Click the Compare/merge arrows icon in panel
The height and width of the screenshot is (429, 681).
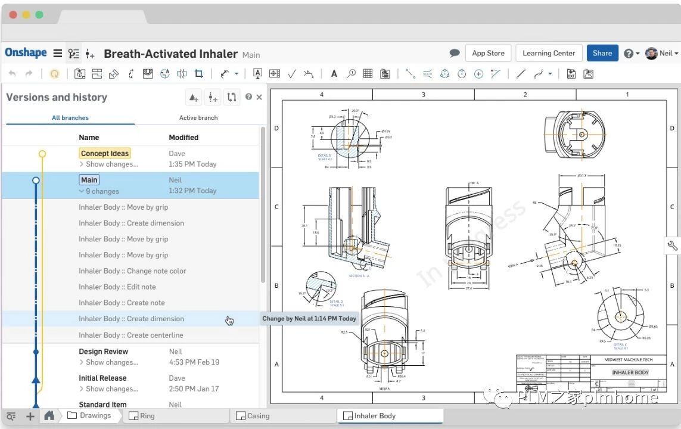pos(232,97)
